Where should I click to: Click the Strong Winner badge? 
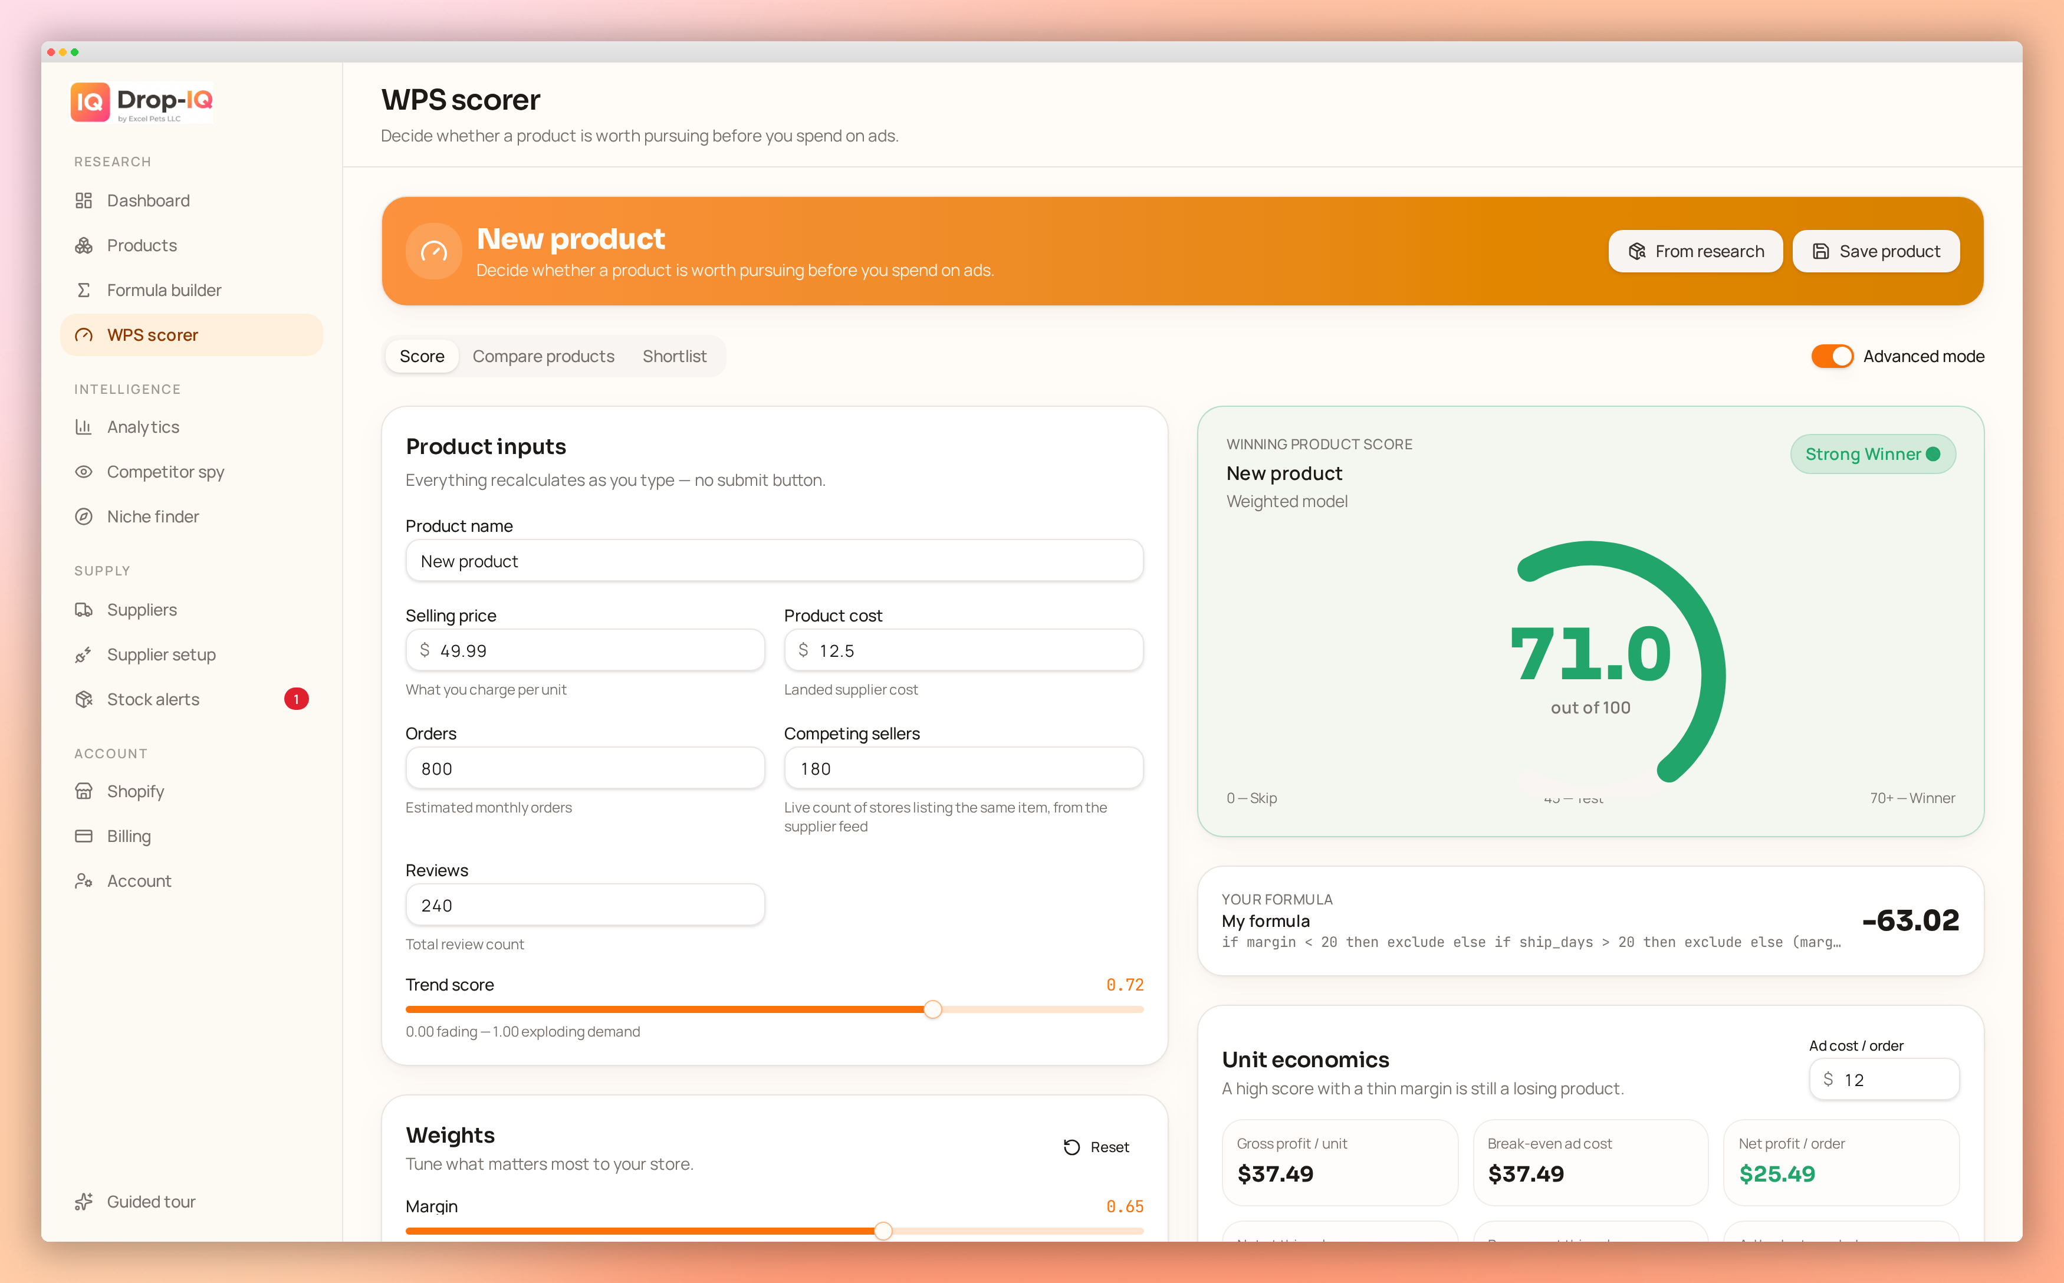(x=1873, y=454)
